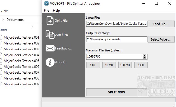Click into the Output Directory field
Viewport: 176px width, 107px height.
pos(117,39)
